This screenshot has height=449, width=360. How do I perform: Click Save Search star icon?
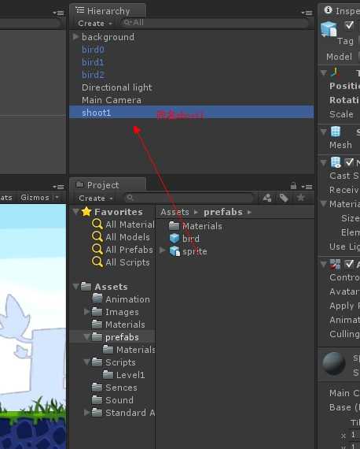click(x=301, y=198)
